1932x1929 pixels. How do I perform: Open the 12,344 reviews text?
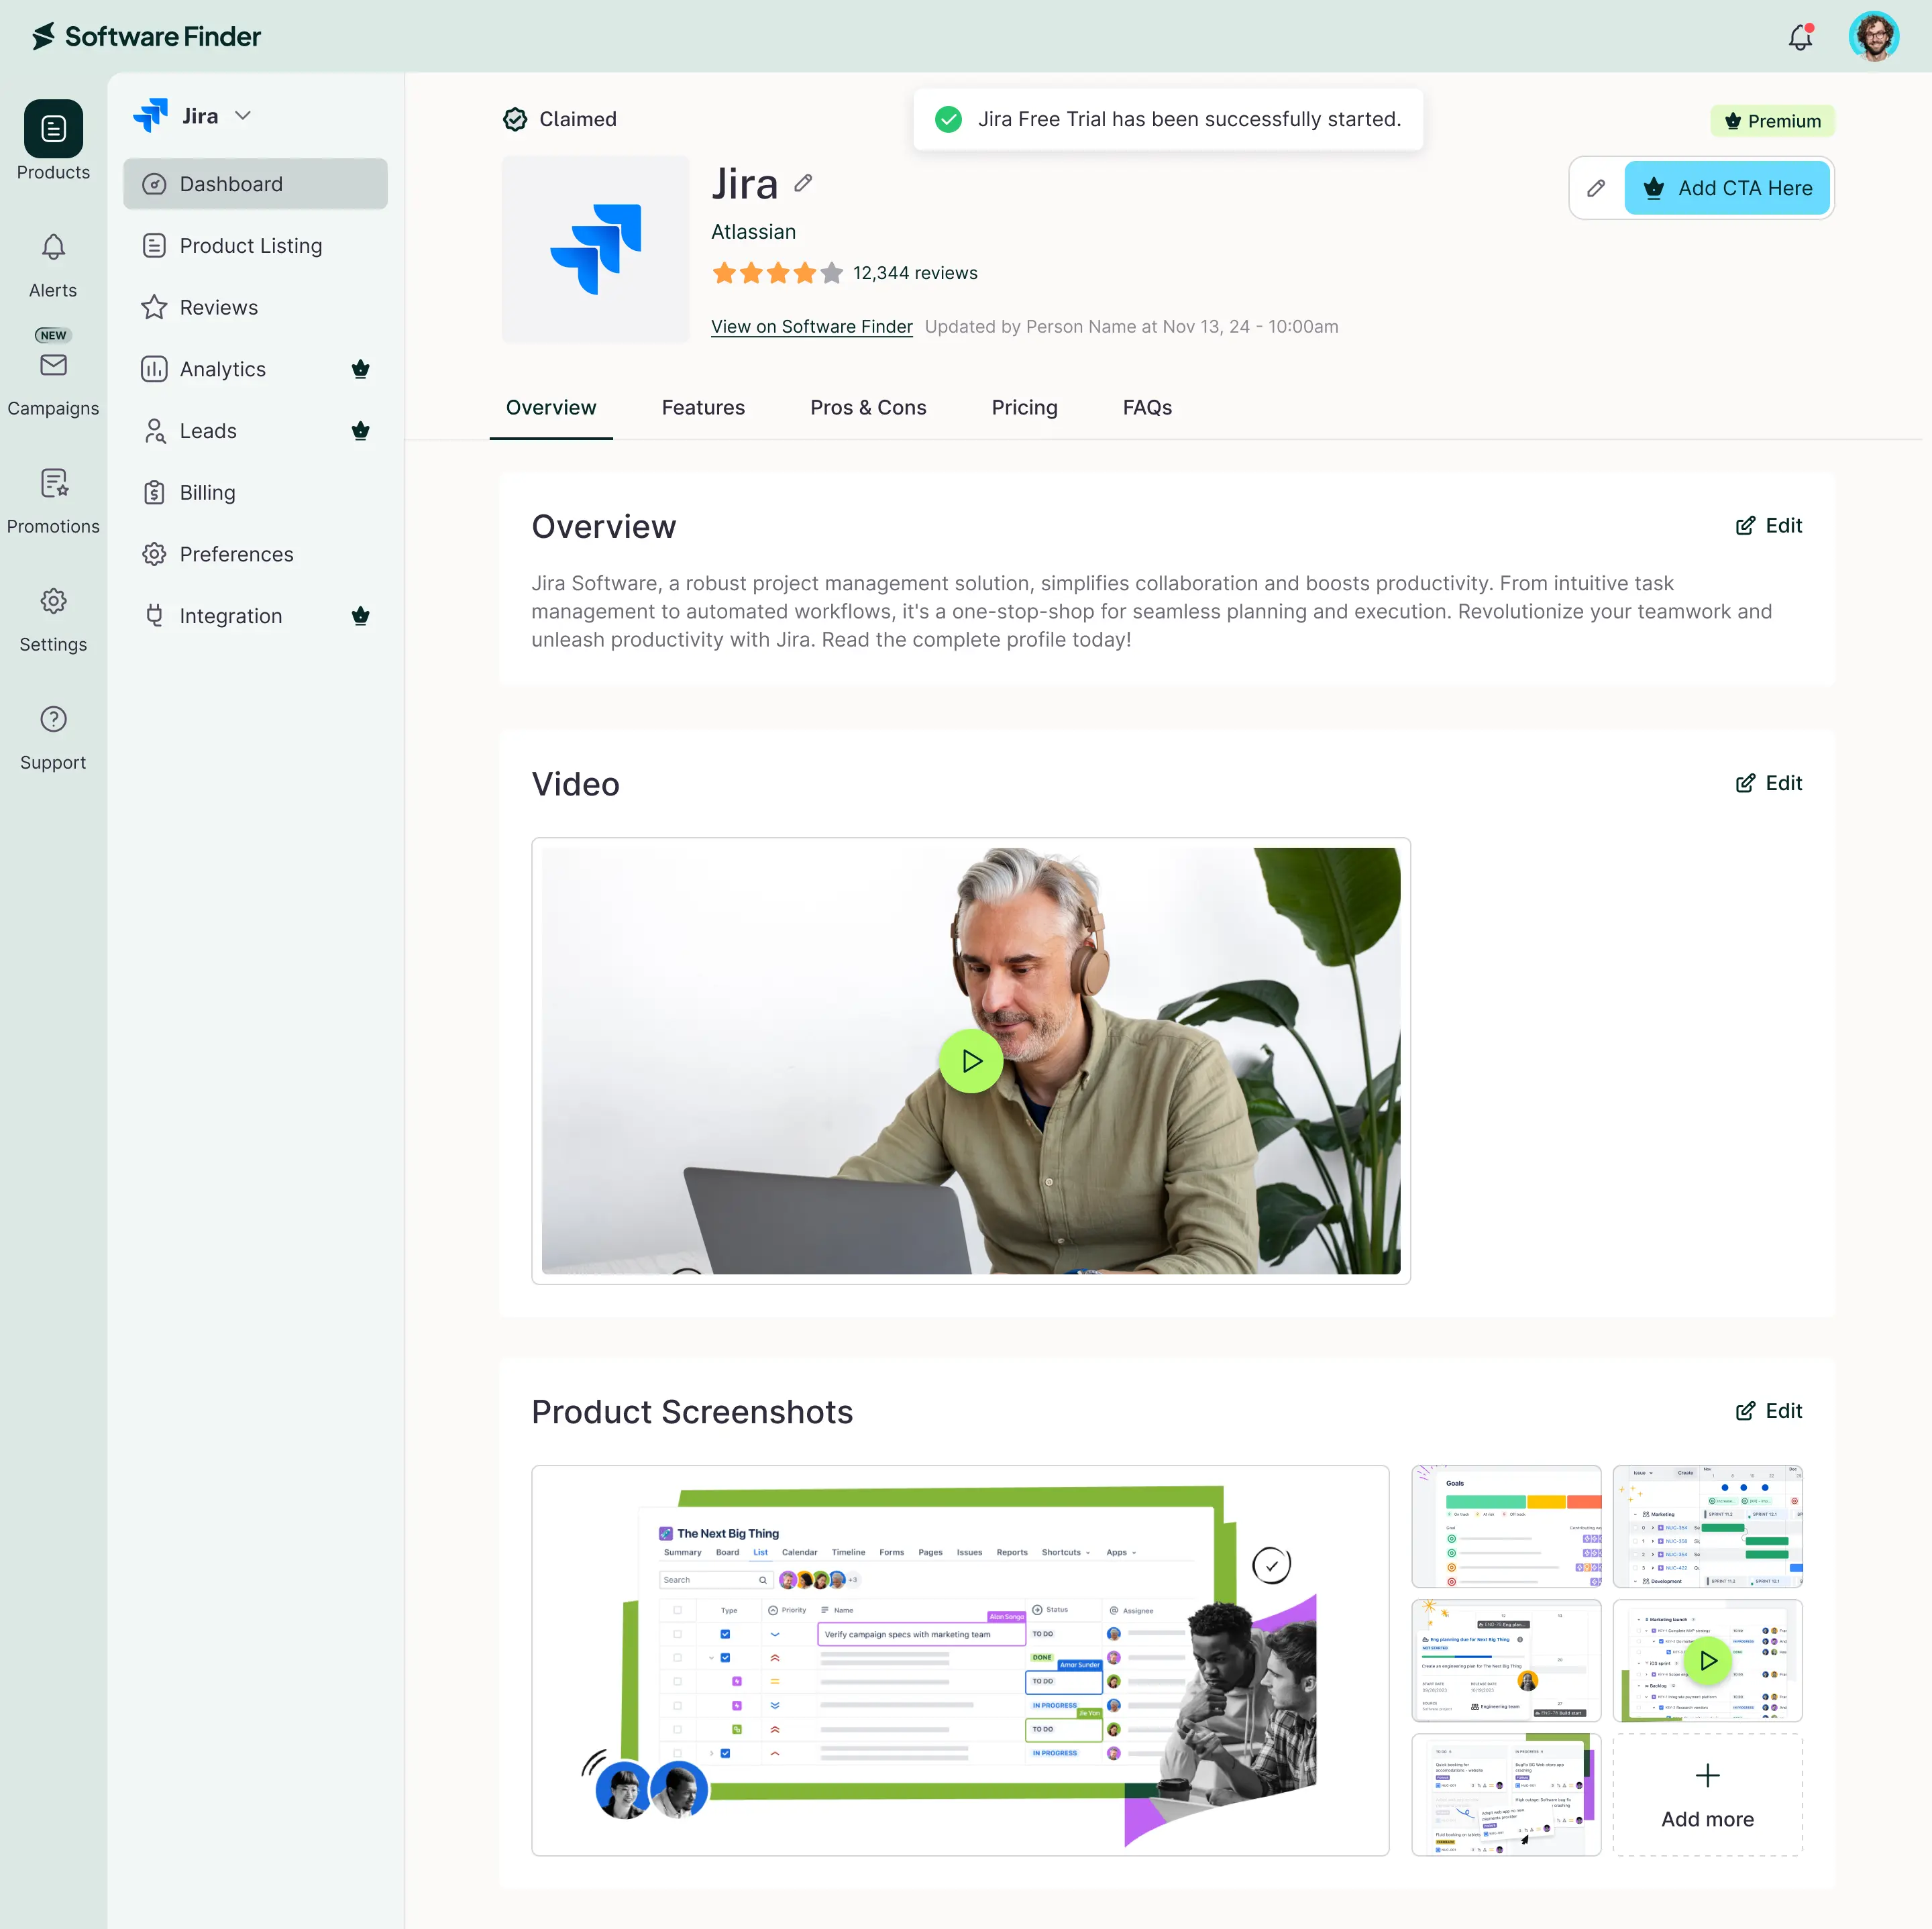click(x=915, y=273)
